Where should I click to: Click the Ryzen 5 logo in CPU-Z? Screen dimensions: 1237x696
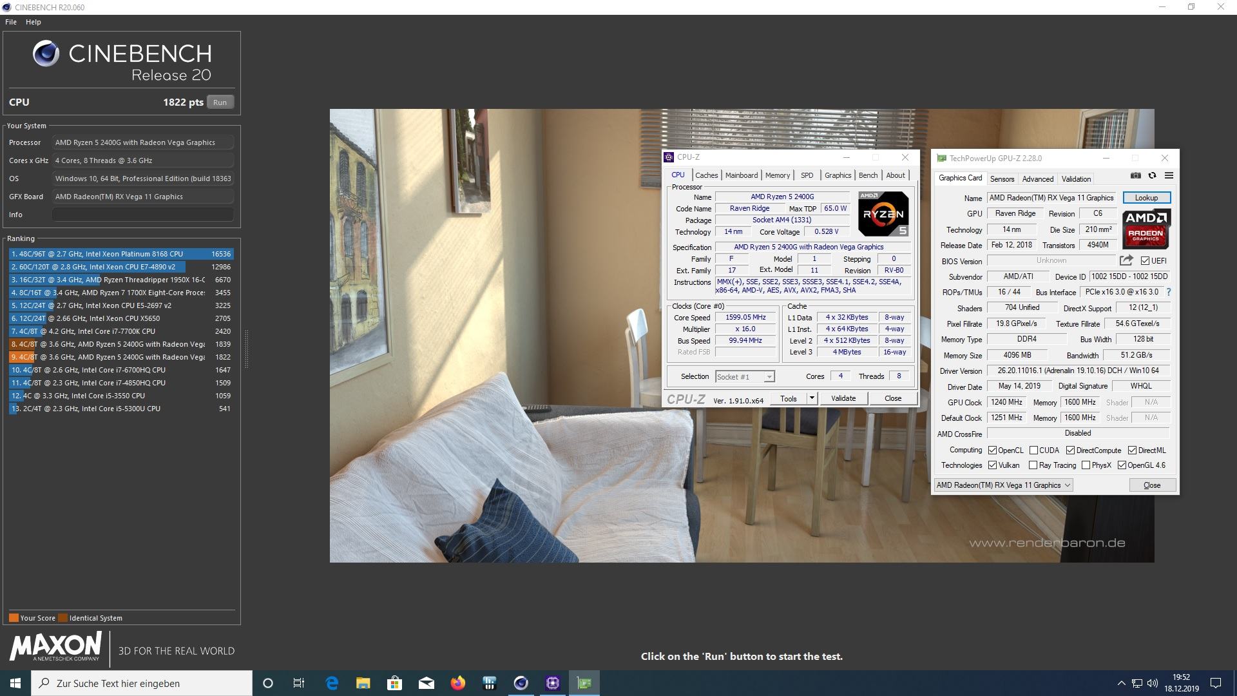click(x=883, y=214)
